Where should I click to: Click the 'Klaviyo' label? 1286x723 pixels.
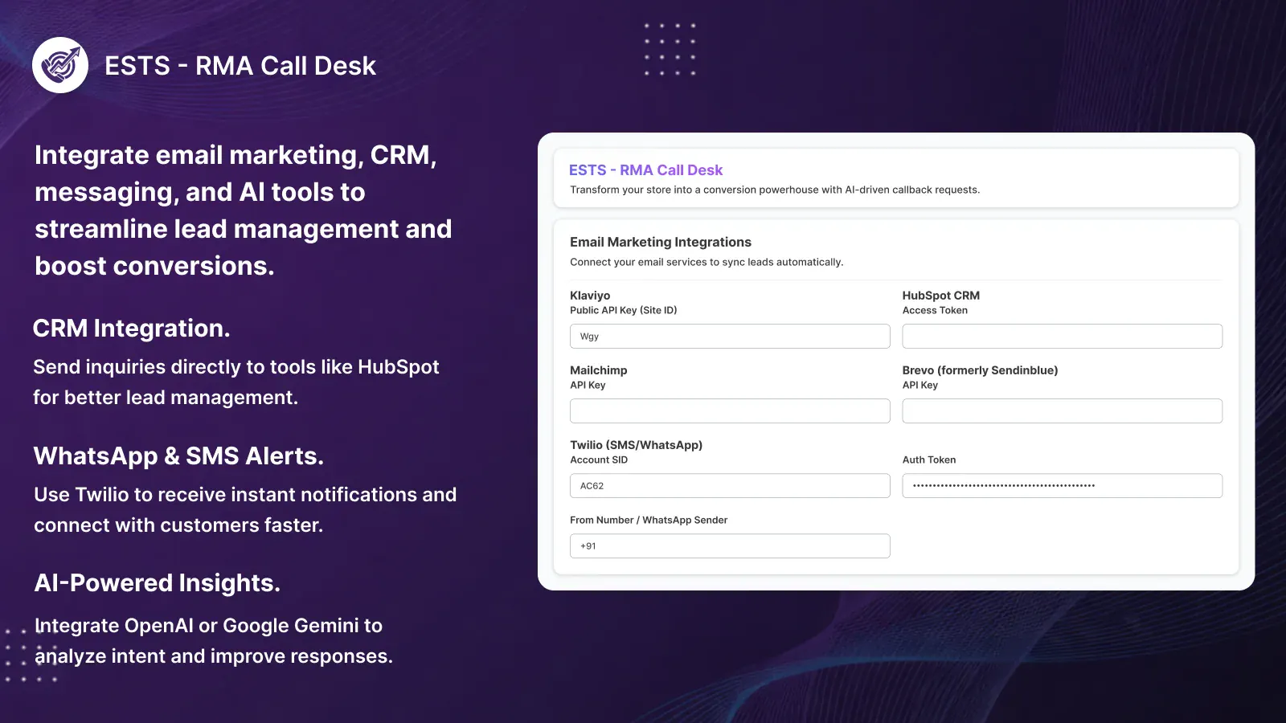tap(590, 296)
